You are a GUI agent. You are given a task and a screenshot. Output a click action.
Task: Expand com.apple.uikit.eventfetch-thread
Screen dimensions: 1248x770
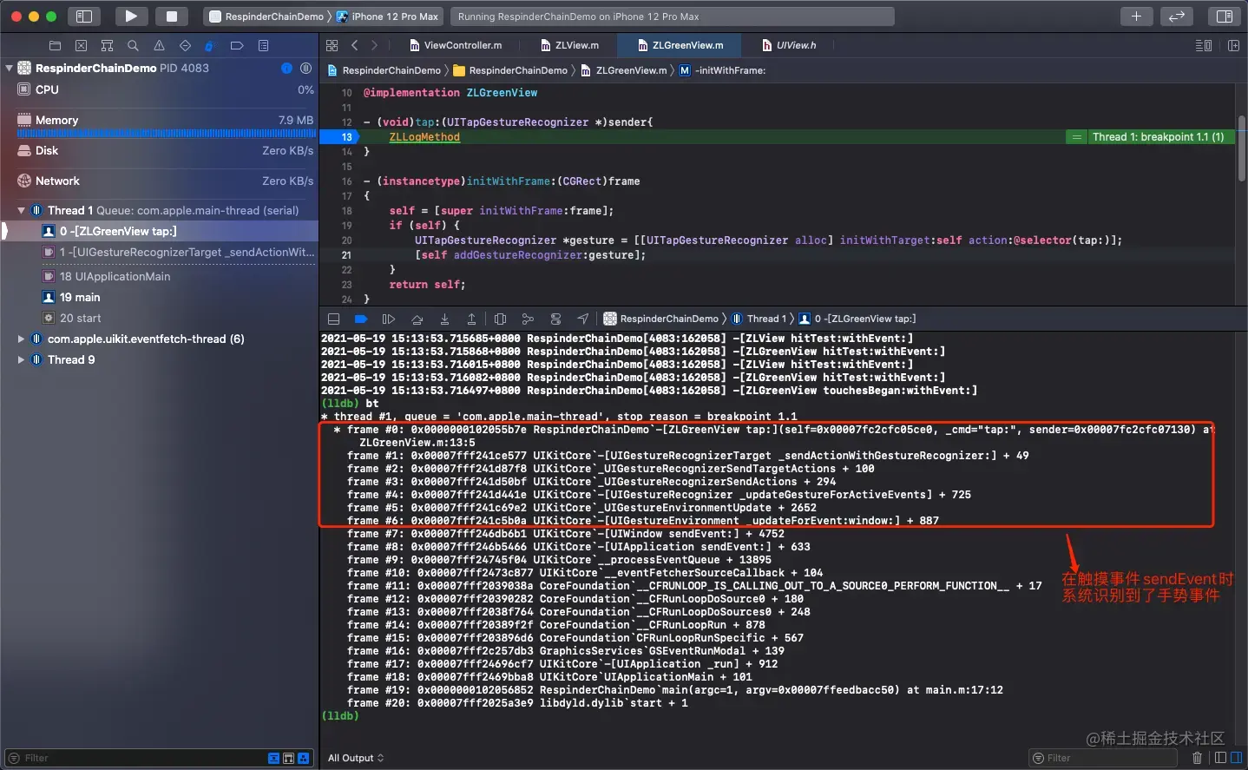pos(21,339)
